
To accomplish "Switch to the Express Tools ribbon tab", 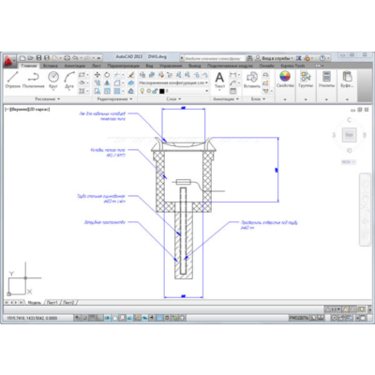I will (292, 66).
